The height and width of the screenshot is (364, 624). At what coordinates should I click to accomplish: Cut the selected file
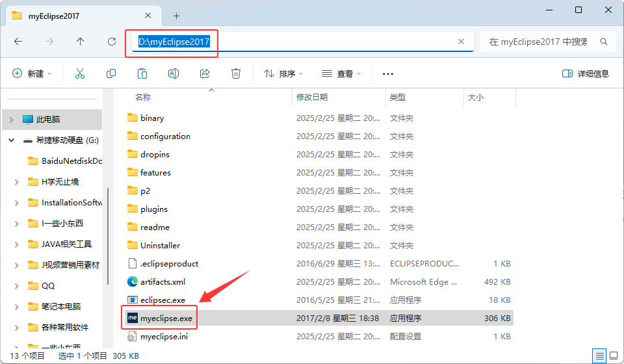click(79, 73)
